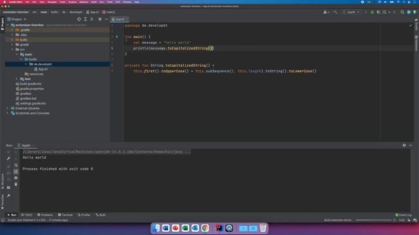Toggle tool window bars icon in status bar
Image resolution: width=419 pixels, height=235 pixels.
coord(3,220)
